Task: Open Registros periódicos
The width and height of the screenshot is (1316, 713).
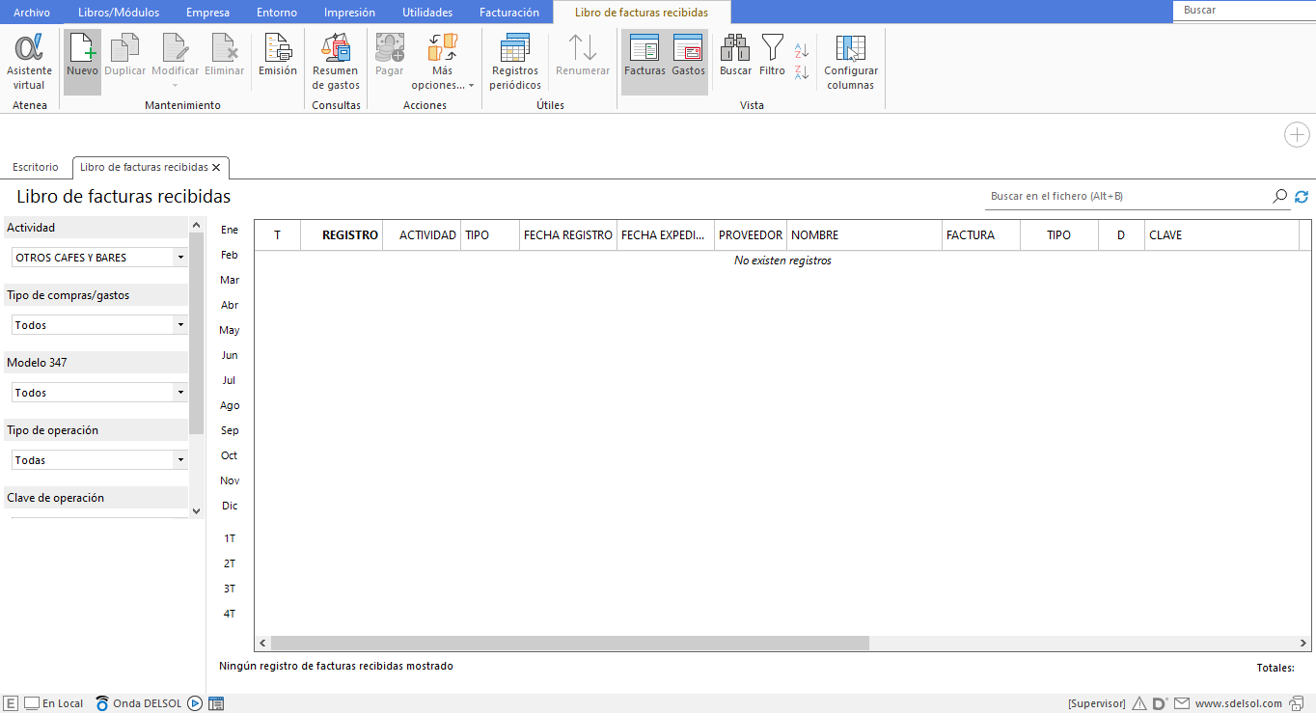Action: (515, 62)
